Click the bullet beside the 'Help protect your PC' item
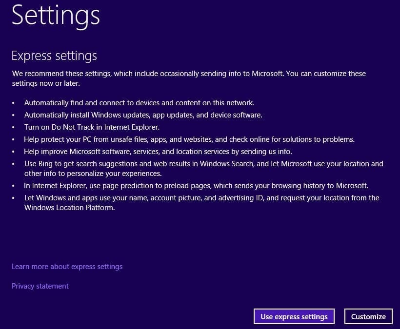 click(14, 140)
